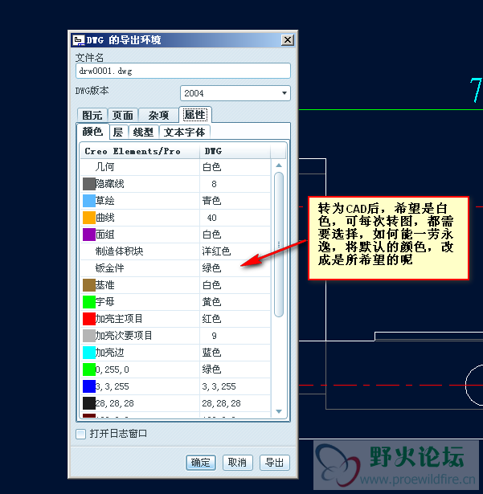Click DWG value 3,3,255

point(219,386)
